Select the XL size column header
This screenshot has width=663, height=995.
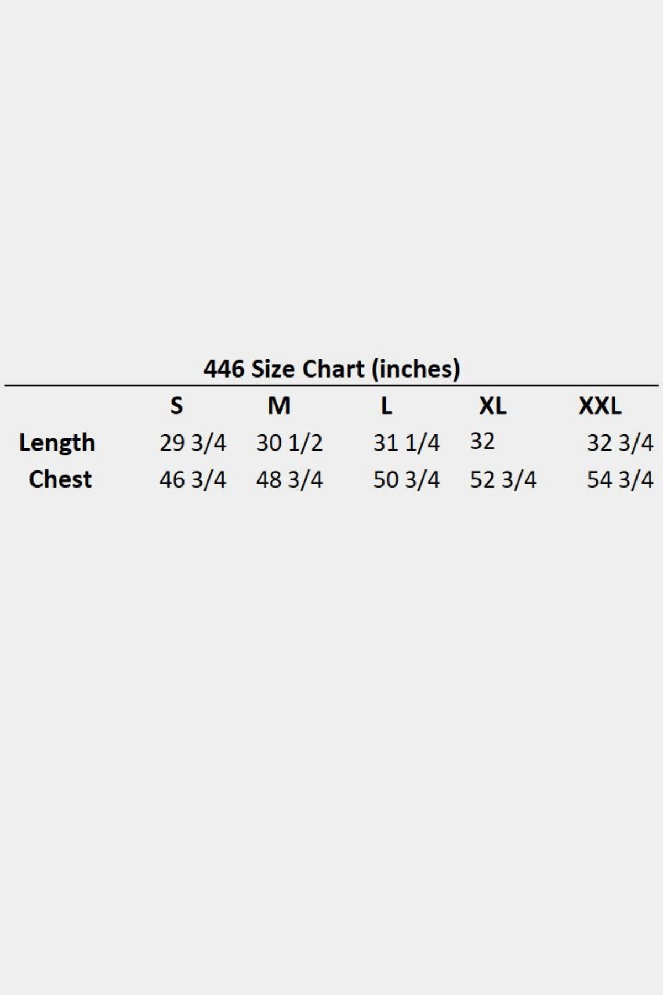(492, 406)
